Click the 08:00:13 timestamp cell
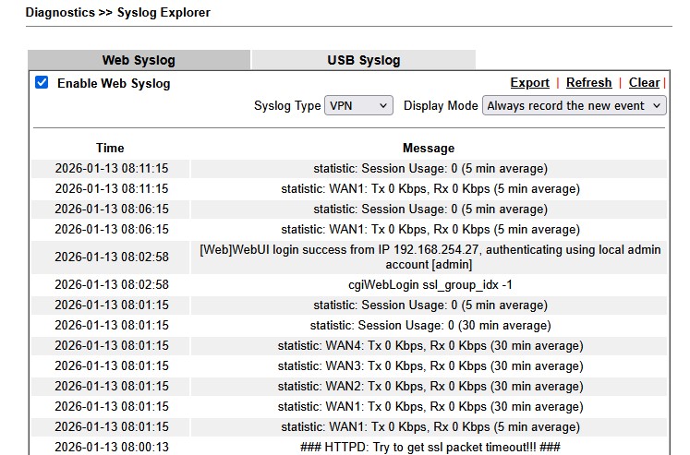The width and height of the screenshot is (690, 455). pyautogui.click(x=112, y=447)
